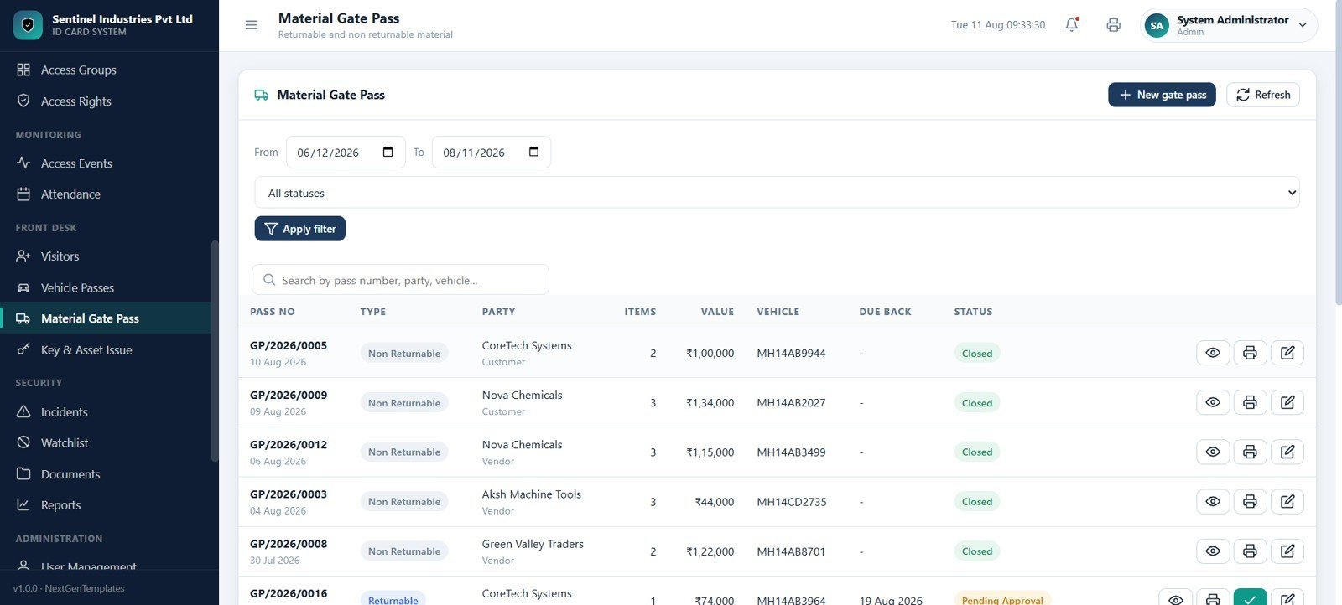Click the SA user avatar
The height and width of the screenshot is (605, 1342).
[1157, 25]
